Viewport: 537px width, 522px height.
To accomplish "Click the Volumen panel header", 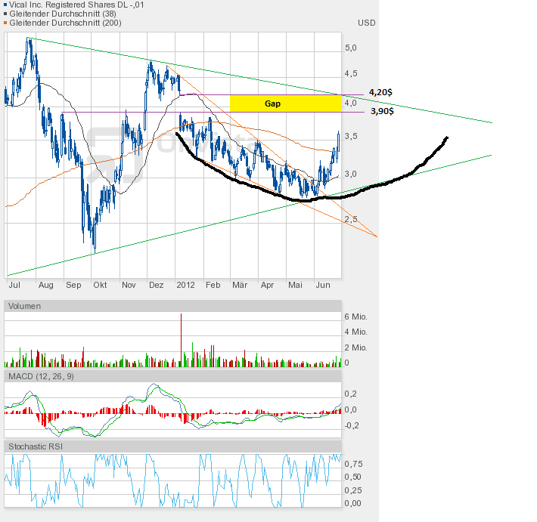I will pos(173,306).
